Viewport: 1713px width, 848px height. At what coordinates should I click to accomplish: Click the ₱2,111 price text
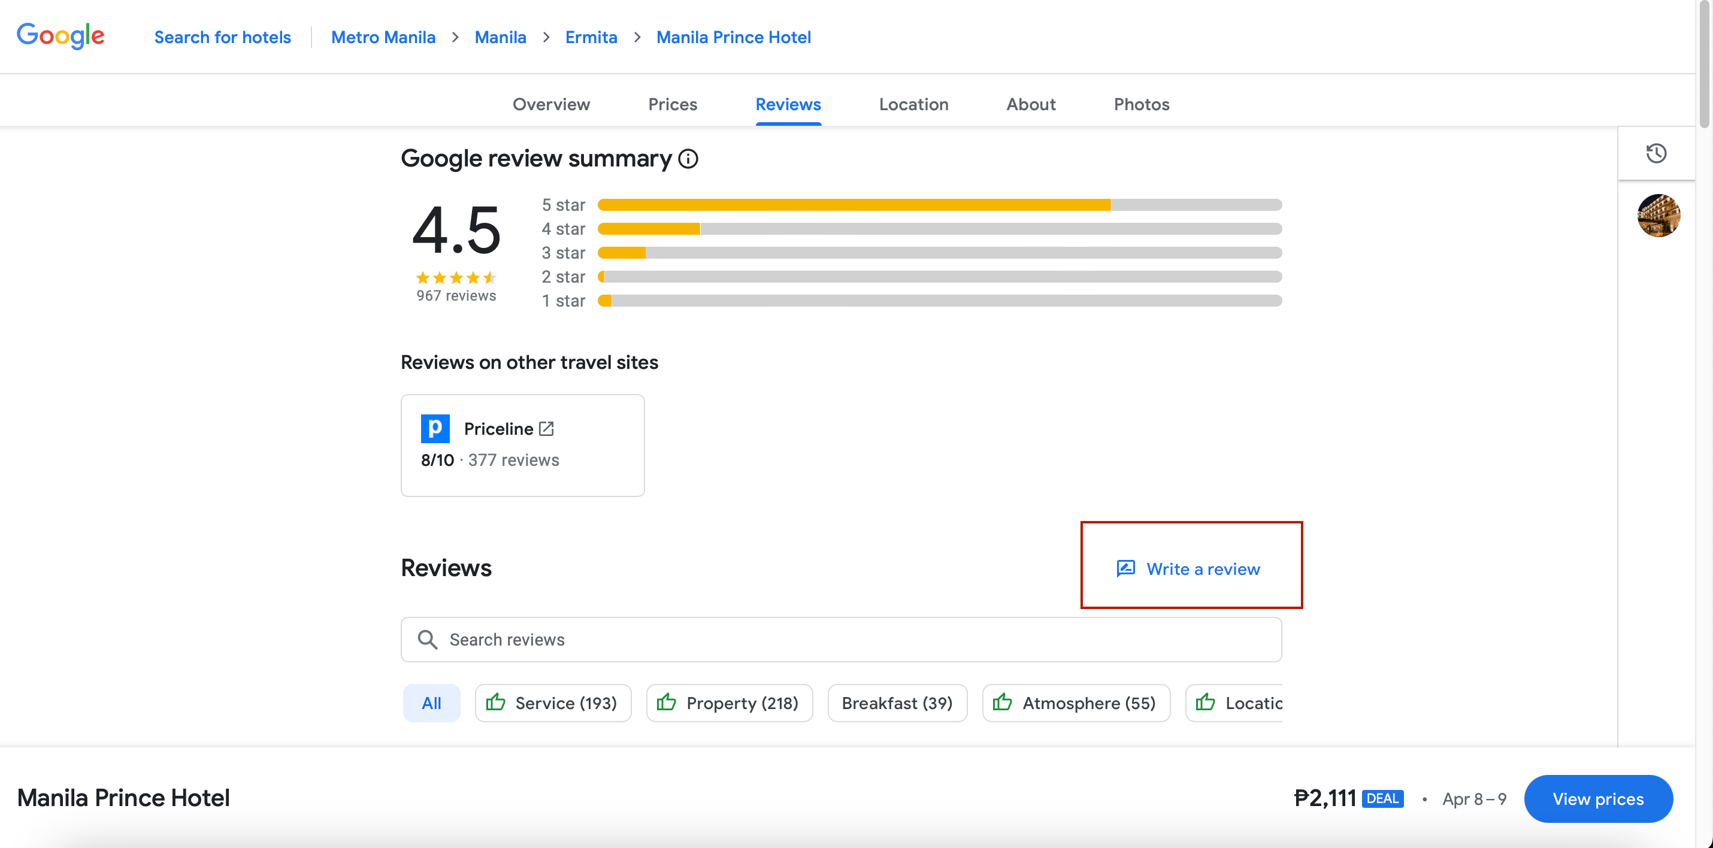[x=1325, y=798]
